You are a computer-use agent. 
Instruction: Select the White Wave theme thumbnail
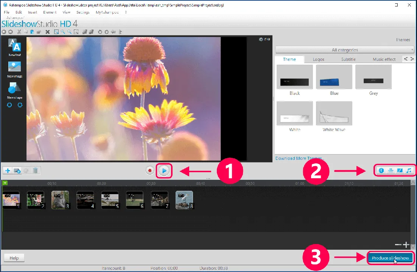click(x=334, y=113)
